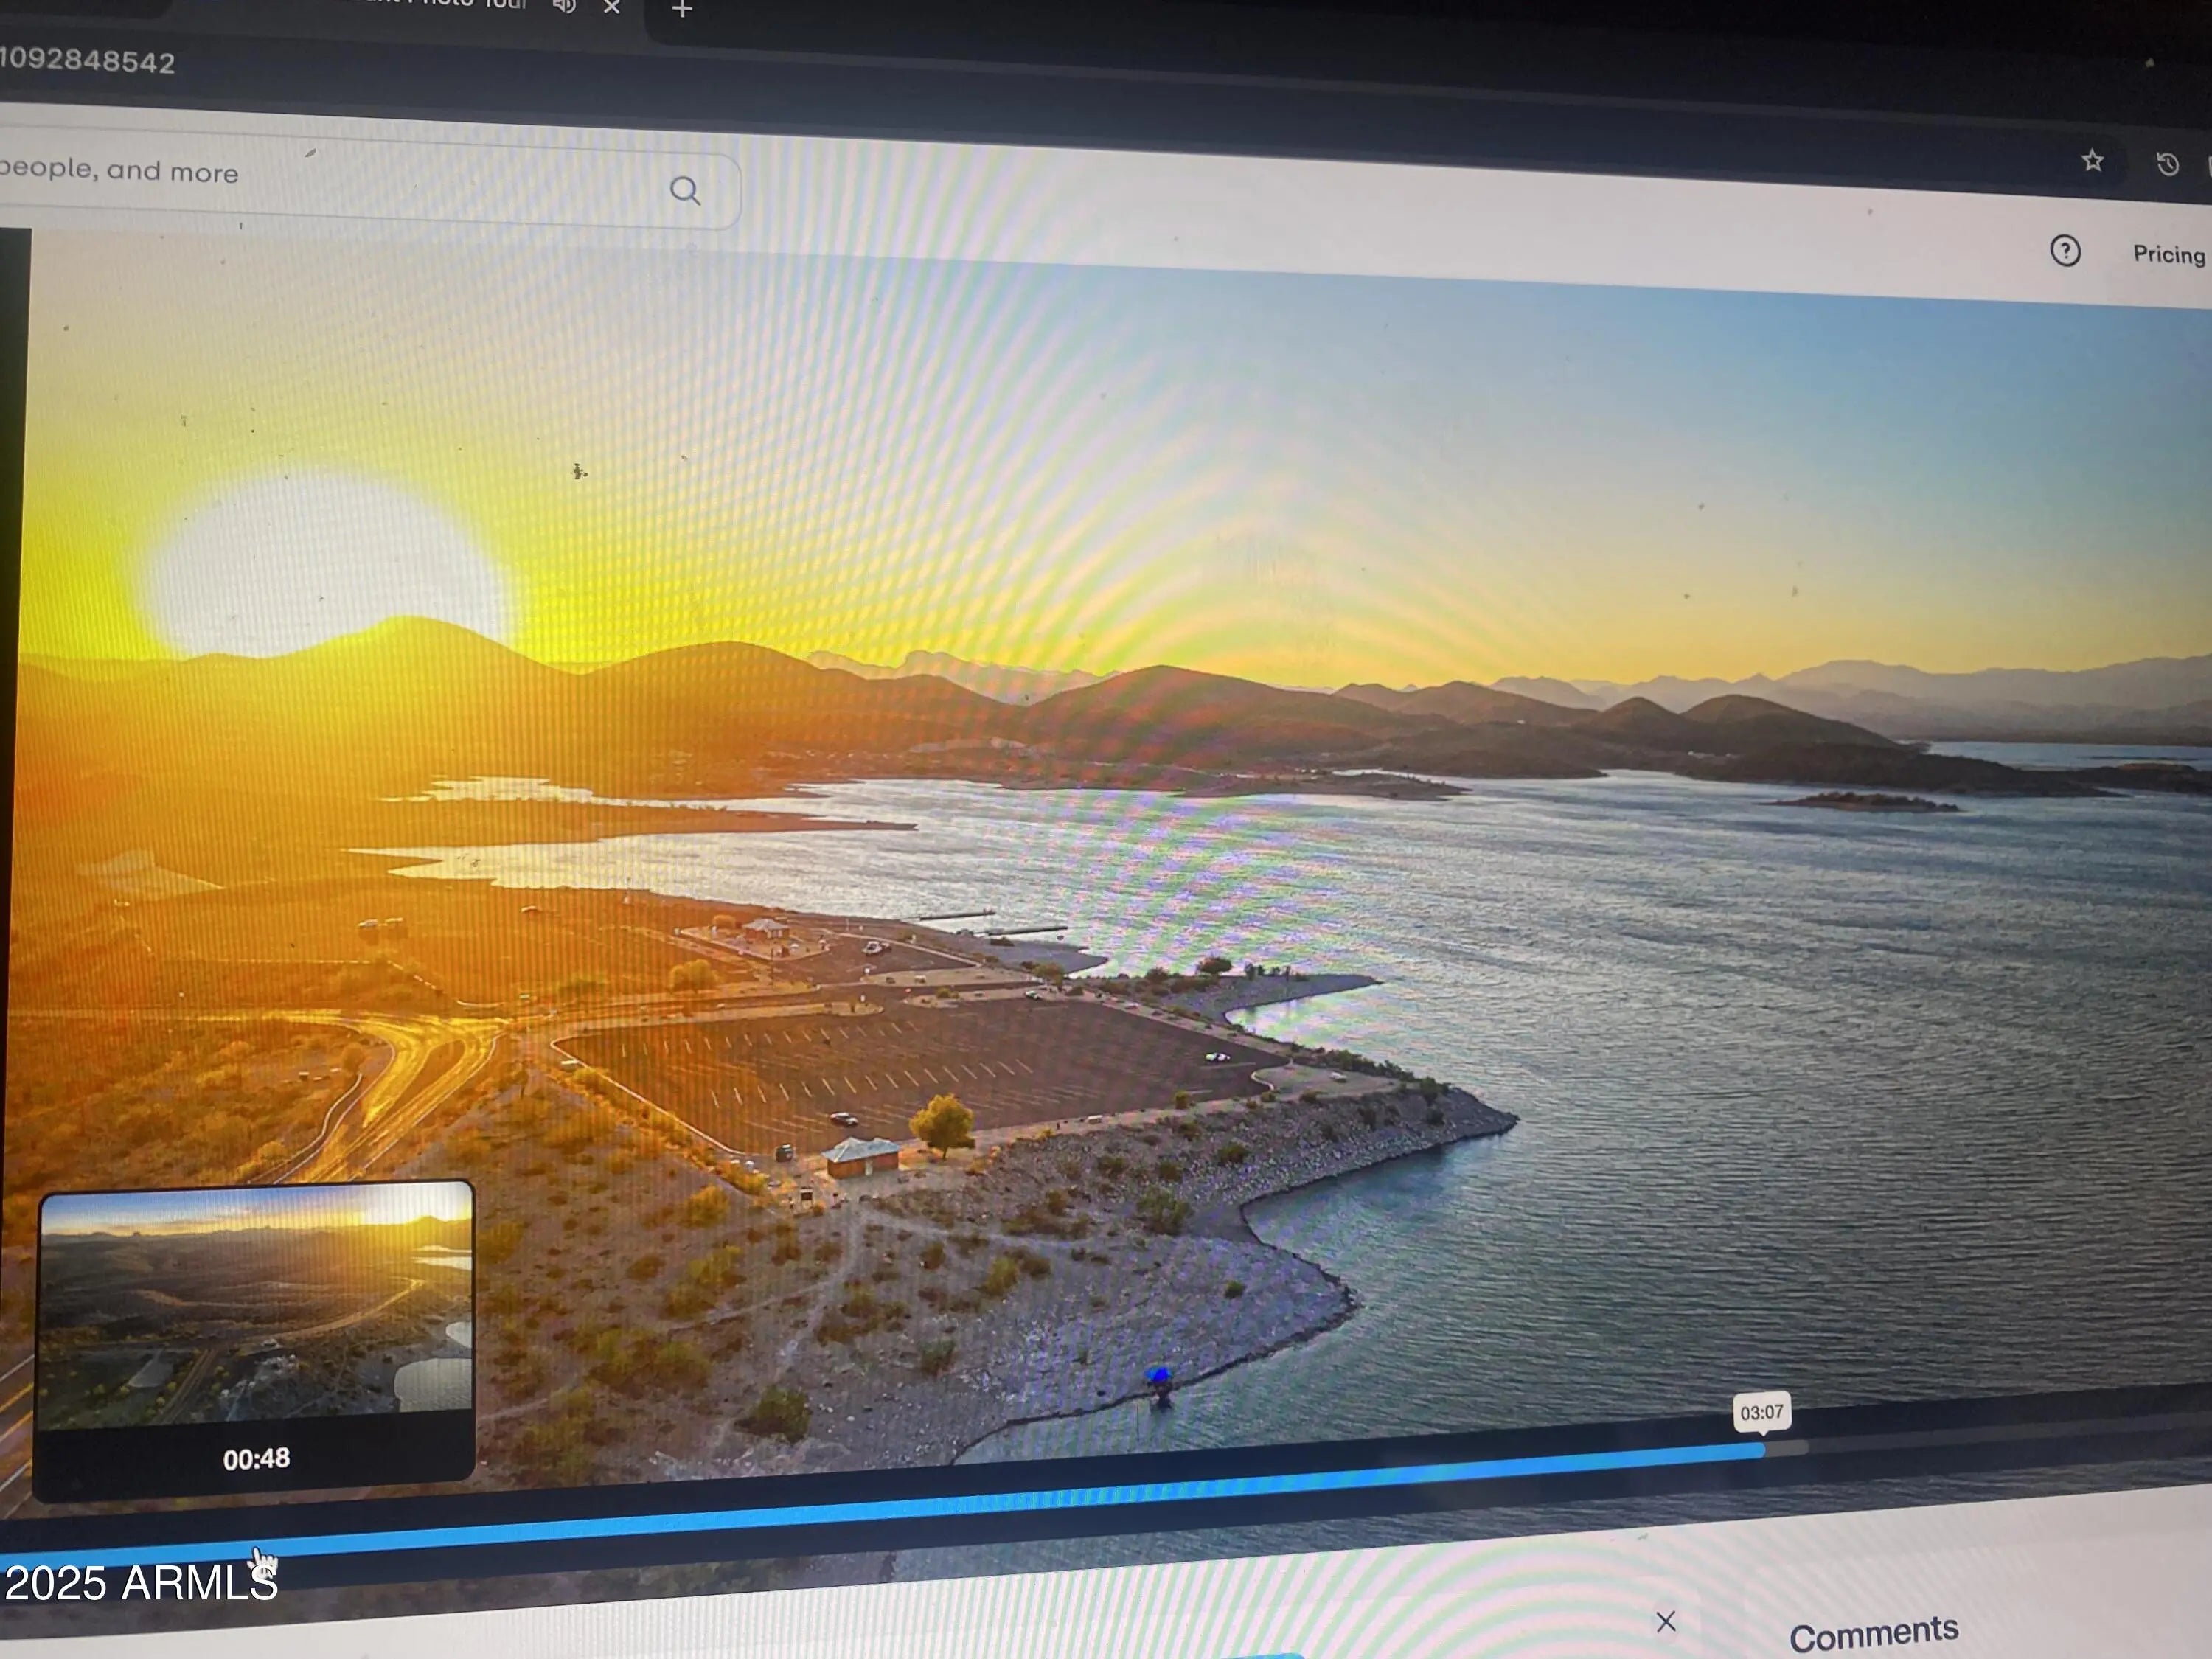2212x1659 pixels.
Task: Click the 03:07 timestamp marker
Action: 1761,1412
